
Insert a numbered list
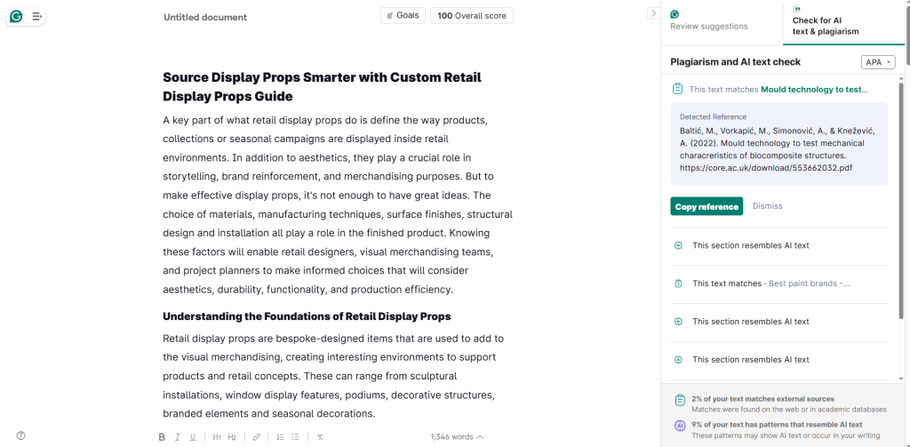point(280,437)
